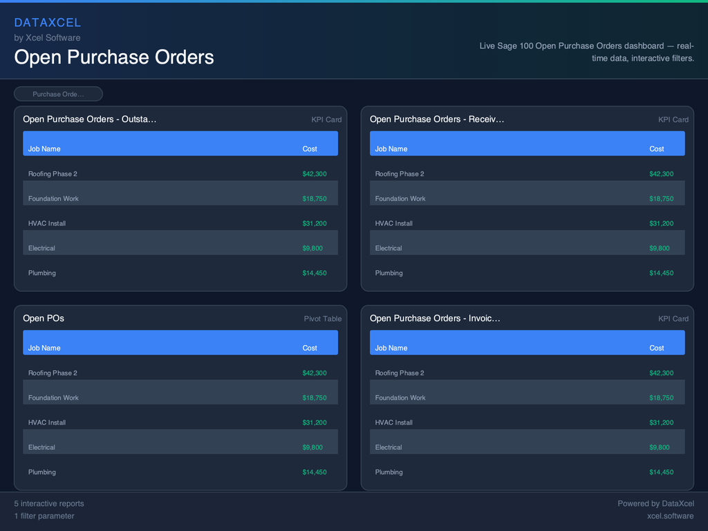Expand the truncated "Open Purchase Orders - Outsta…" title
The height and width of the screenshot is (531, 708).
90,119
